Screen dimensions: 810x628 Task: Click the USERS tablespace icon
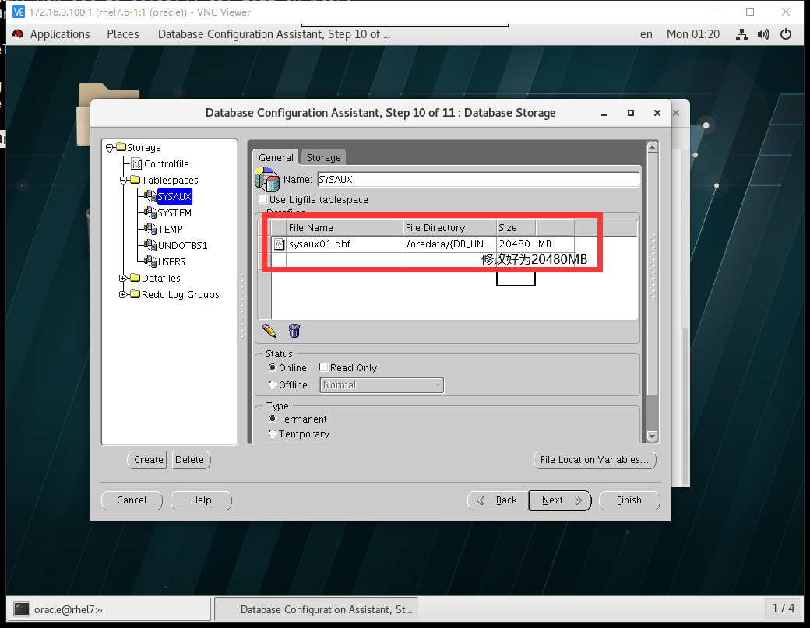150,261
